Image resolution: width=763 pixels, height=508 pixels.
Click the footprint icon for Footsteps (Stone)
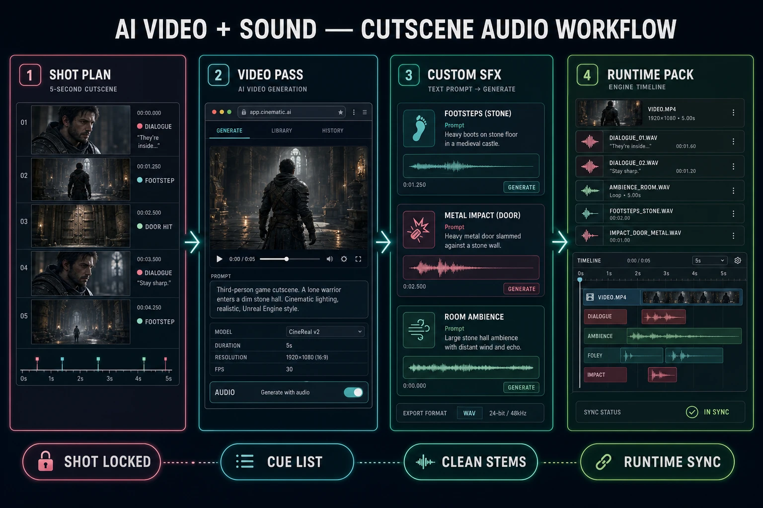pyautogui.click(x=419, y=128)
